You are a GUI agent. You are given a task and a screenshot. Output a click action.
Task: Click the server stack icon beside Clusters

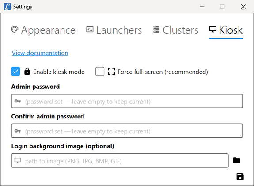tap(156, 29)
